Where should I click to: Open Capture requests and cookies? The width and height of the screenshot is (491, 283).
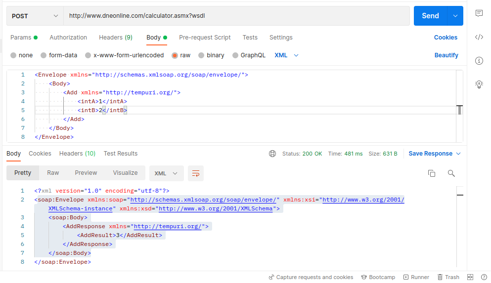point(311,277)
